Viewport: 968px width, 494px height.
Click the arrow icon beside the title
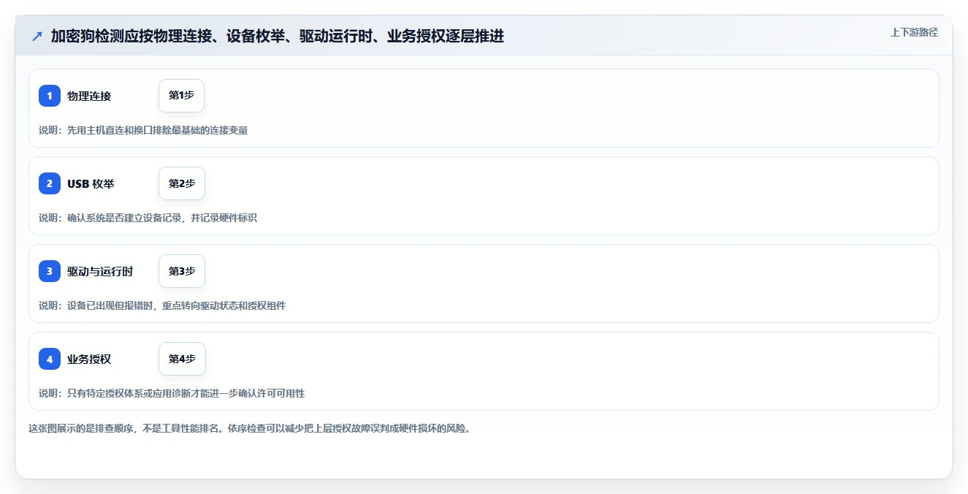pos(37,36)
